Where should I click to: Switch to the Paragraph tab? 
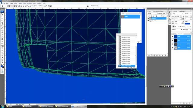182,11
